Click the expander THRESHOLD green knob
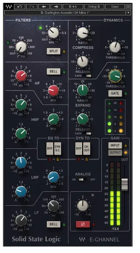140x253 pixels. tap(115, 76)
